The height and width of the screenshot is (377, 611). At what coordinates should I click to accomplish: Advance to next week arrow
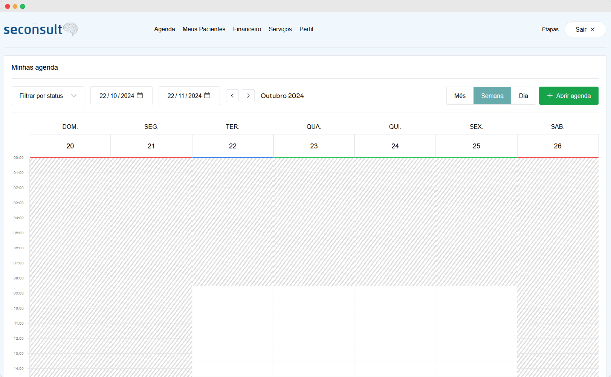(x=248, y=96)
